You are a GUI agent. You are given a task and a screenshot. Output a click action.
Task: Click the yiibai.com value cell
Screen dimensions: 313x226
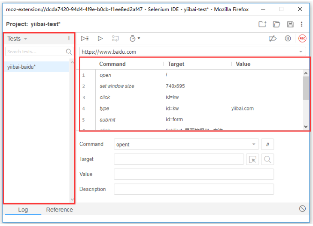tap(243, 109)
